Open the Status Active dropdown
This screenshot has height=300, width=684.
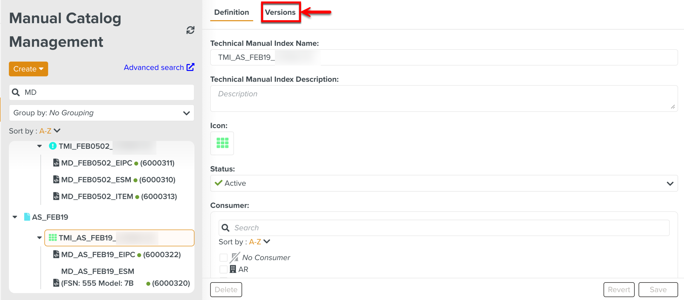[x=444, y=183]
